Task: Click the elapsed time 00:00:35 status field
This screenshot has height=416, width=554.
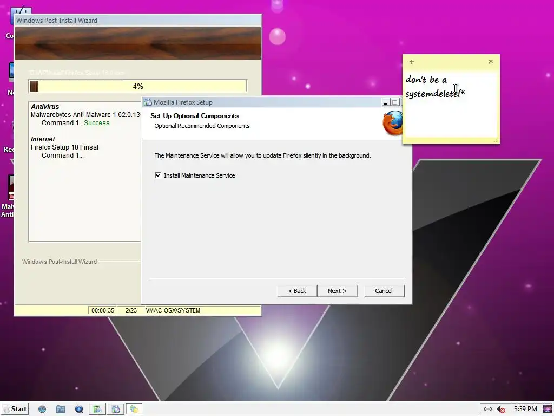Action: point(102,310)
